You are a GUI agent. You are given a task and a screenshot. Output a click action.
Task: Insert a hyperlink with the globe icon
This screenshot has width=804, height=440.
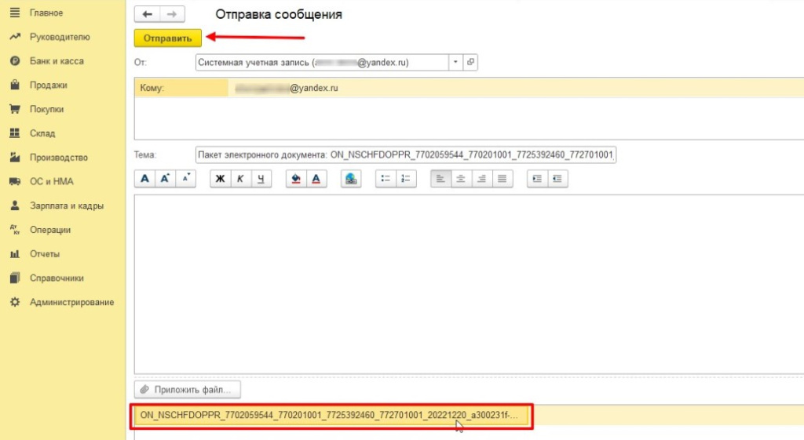coord(351,179)
